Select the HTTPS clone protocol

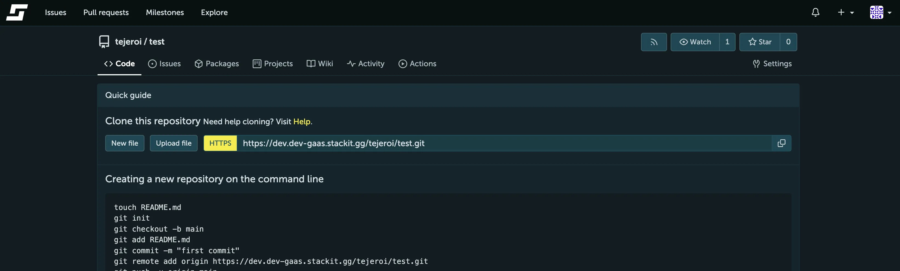pyautogui.click(x=220, y=143)
